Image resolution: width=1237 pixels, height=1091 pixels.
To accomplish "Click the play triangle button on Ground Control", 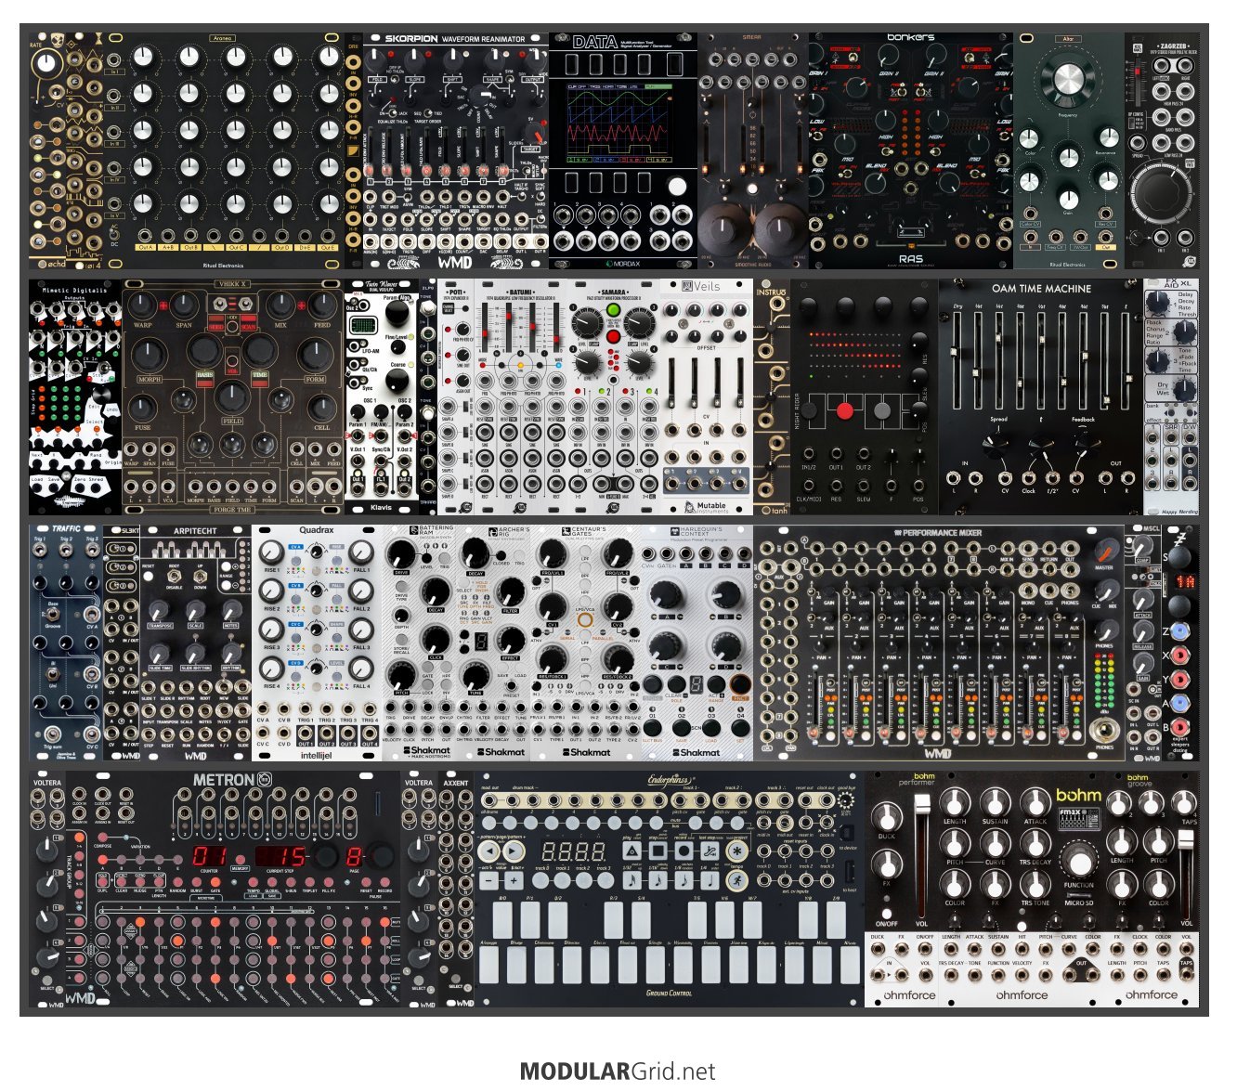I will [631, 851].
